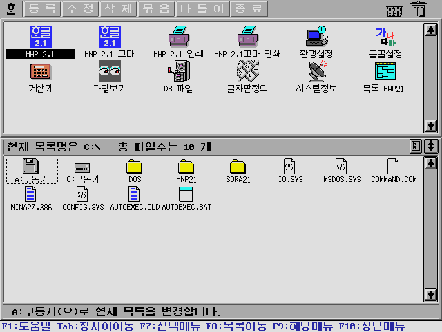Select the IO.SYS file icon
Image resolution: width=442 pixels, height=332 pixels.
coord(289,166)
